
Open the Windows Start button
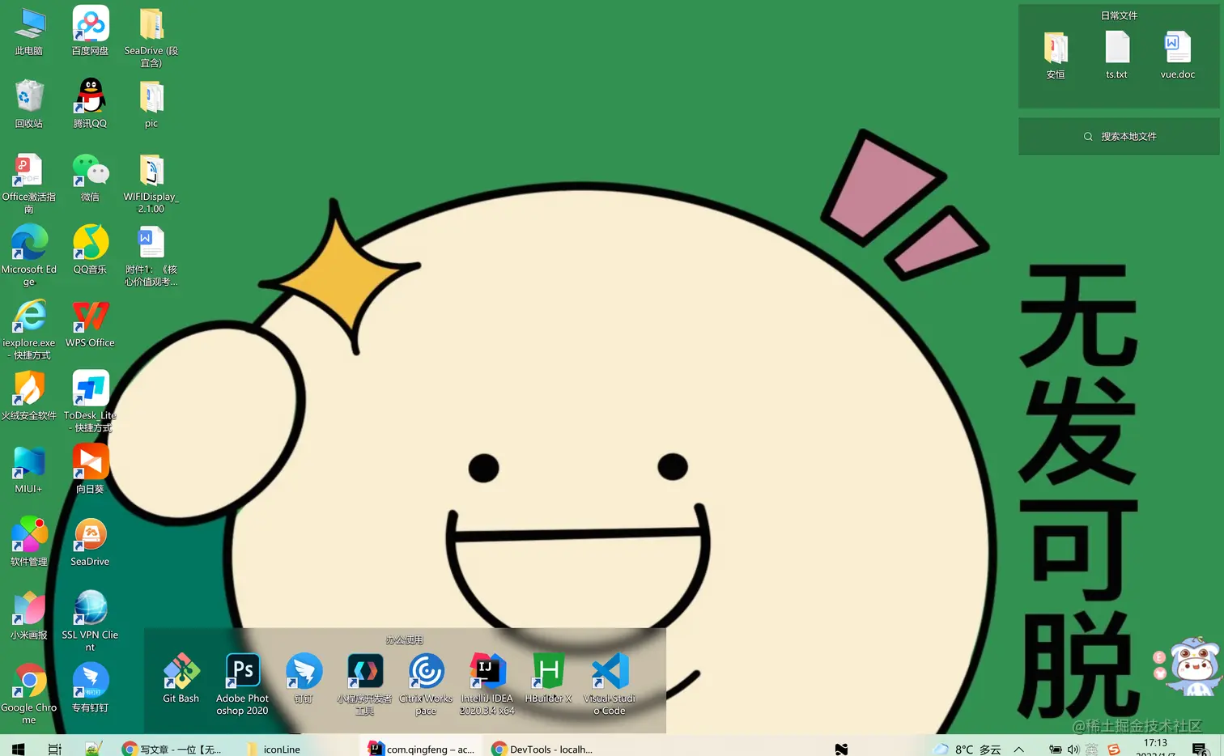point(18,749)
